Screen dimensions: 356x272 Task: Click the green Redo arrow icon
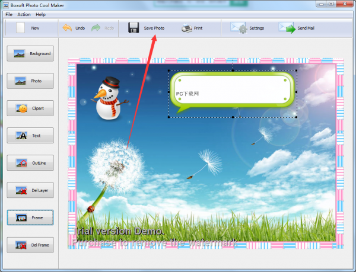tap(96, 28)
